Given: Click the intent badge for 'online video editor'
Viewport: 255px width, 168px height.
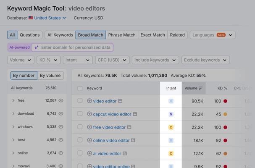Looking at the screenshot, I should click(x=171, y=140).
